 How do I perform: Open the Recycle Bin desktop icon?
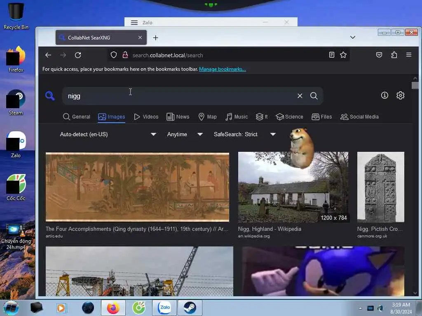click(16, 16)
